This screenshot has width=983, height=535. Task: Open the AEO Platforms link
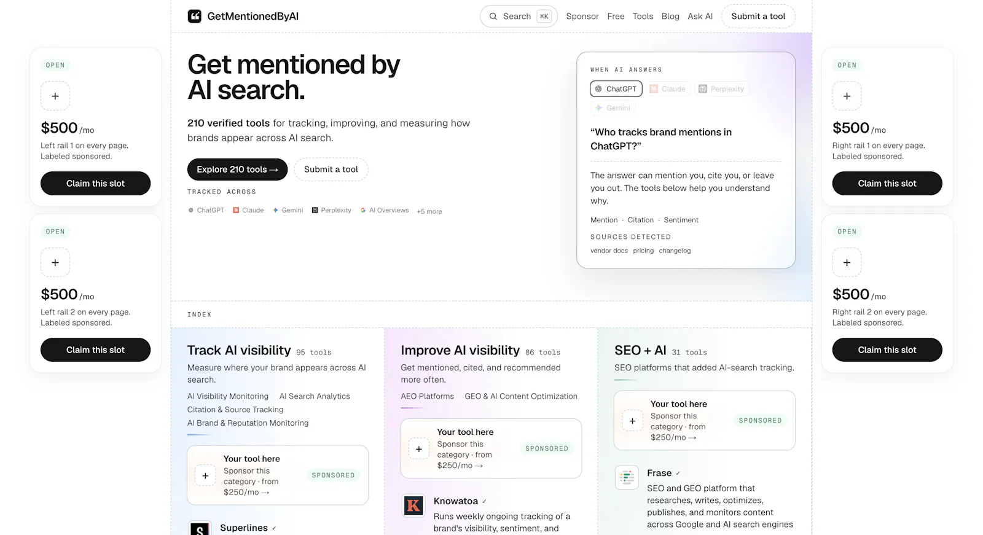428,397
